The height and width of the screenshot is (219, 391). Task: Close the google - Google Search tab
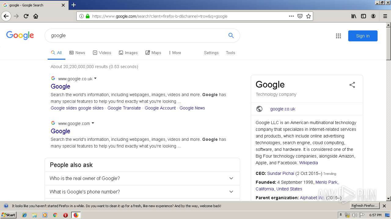[63, 5]
